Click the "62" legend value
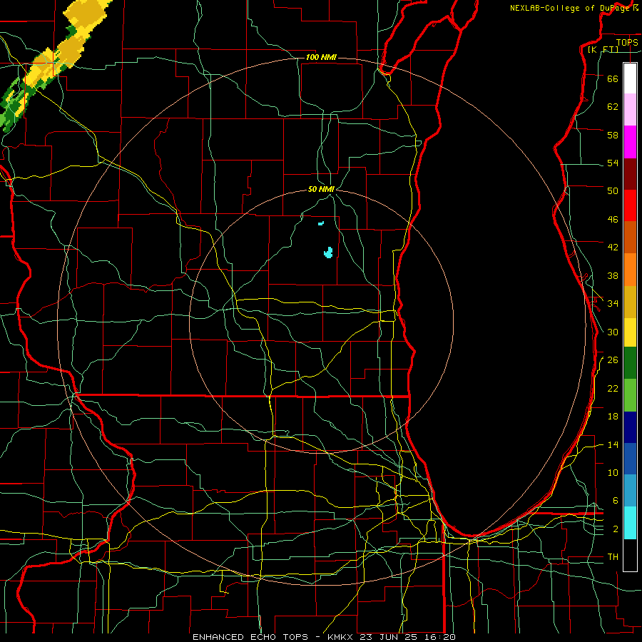Viewport: 642px width, 642px height. (x=613, y=107)
